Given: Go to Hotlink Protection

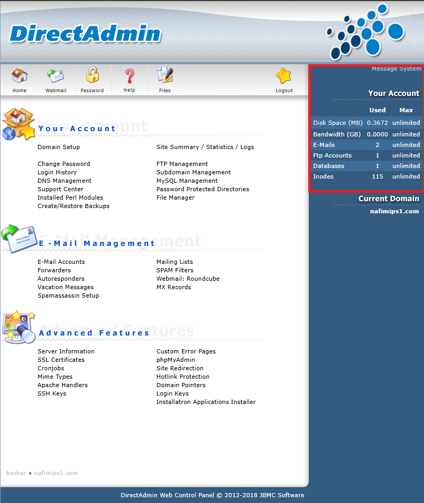Looking at the screenshot, I should 183,377.
